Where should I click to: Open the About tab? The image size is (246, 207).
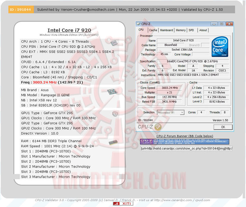203,30
